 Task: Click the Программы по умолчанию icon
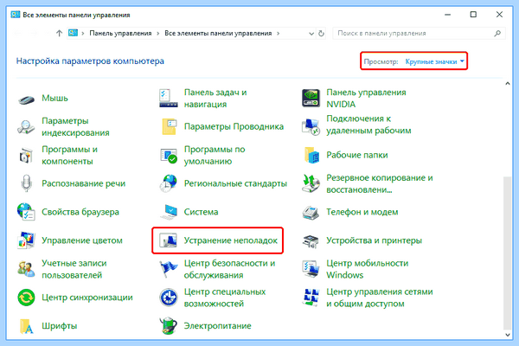pos(169,156)
